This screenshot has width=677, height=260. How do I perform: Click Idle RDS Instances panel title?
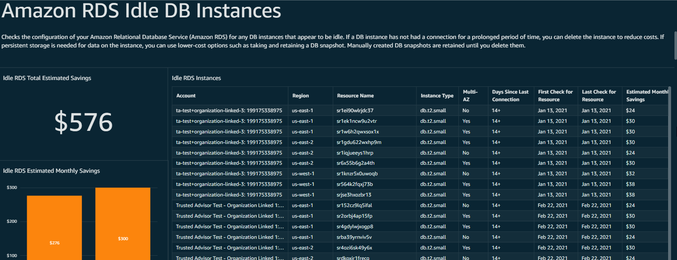click(196, 78)
